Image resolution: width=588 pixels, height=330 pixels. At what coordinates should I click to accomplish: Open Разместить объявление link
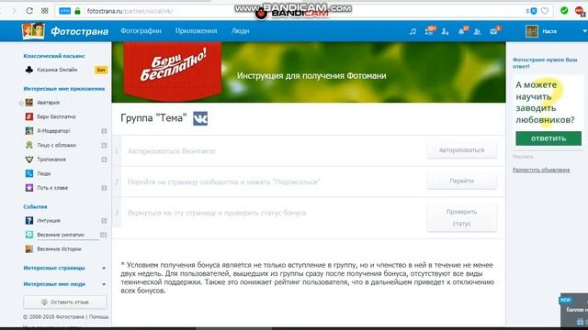(x=541, y=170)
